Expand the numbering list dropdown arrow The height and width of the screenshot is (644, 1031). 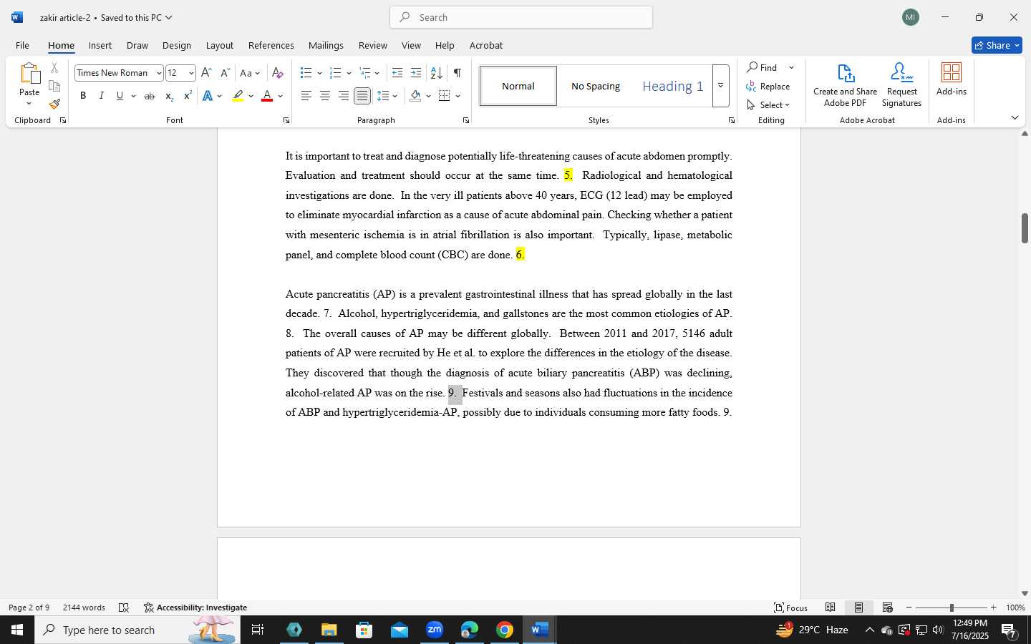[x=349, y=73]
